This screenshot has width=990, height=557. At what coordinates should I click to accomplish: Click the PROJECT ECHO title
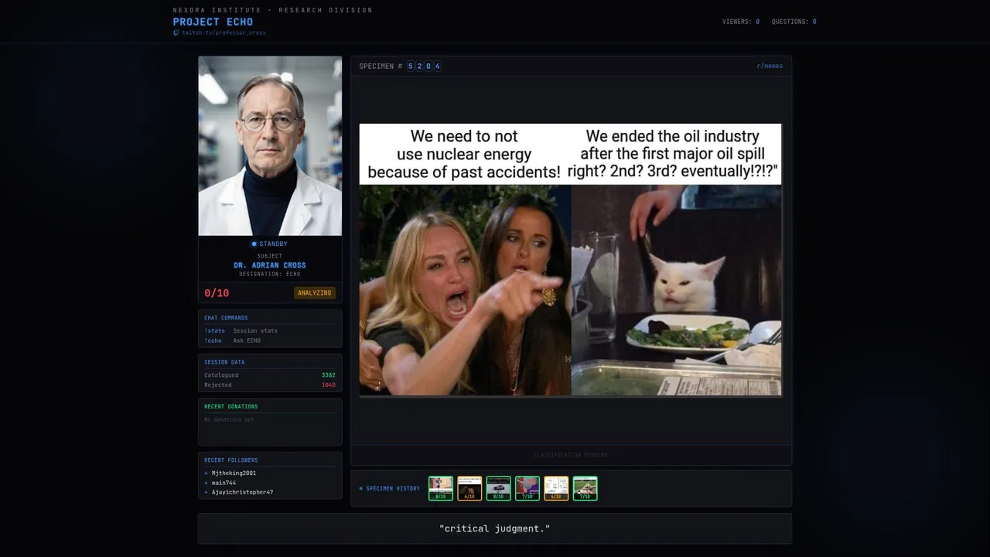click(213, 22)
